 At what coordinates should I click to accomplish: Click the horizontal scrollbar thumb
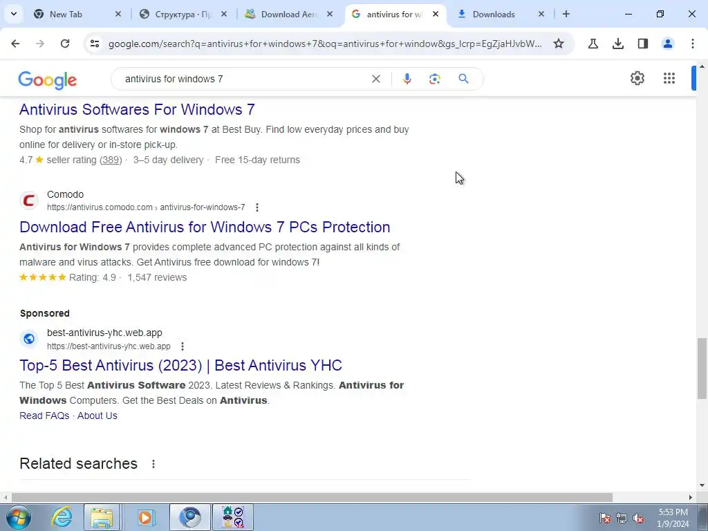pos(312,497)
